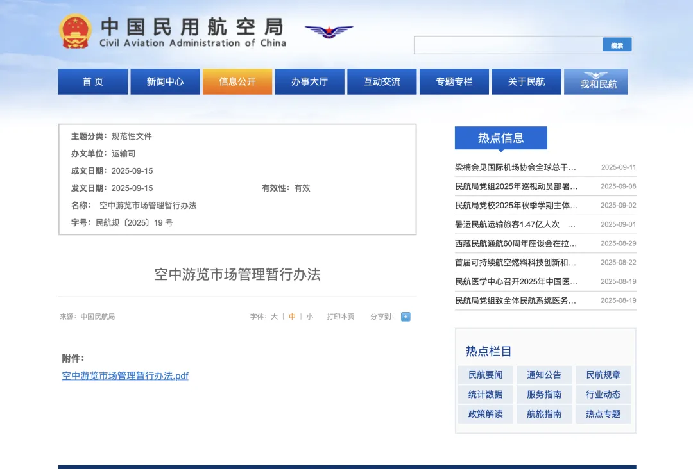Click inside the search input box
The height and width of the screenshot is (469, 693).
point(507,45)
